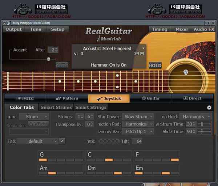Click the Slow Strum Time slider
The width and height of the screenshot is (218, 186).
click(x=204, y=124)
